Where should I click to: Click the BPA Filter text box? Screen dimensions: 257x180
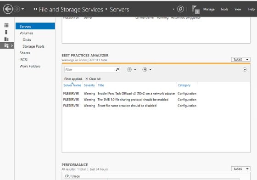pos(89,70)
